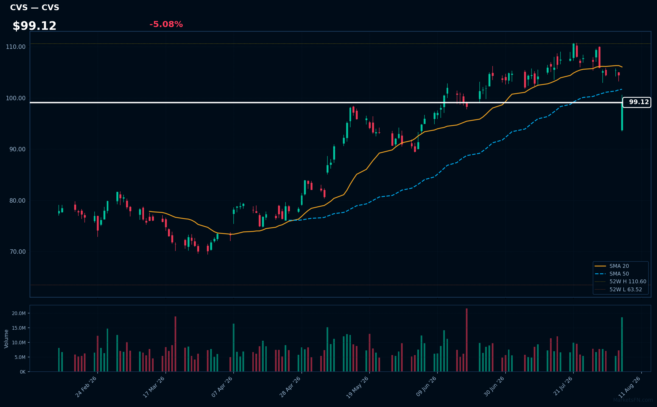Click the Volume axis title
Image resolution: width=657 pixels, height=407 pixels.
tap(6, 339)
